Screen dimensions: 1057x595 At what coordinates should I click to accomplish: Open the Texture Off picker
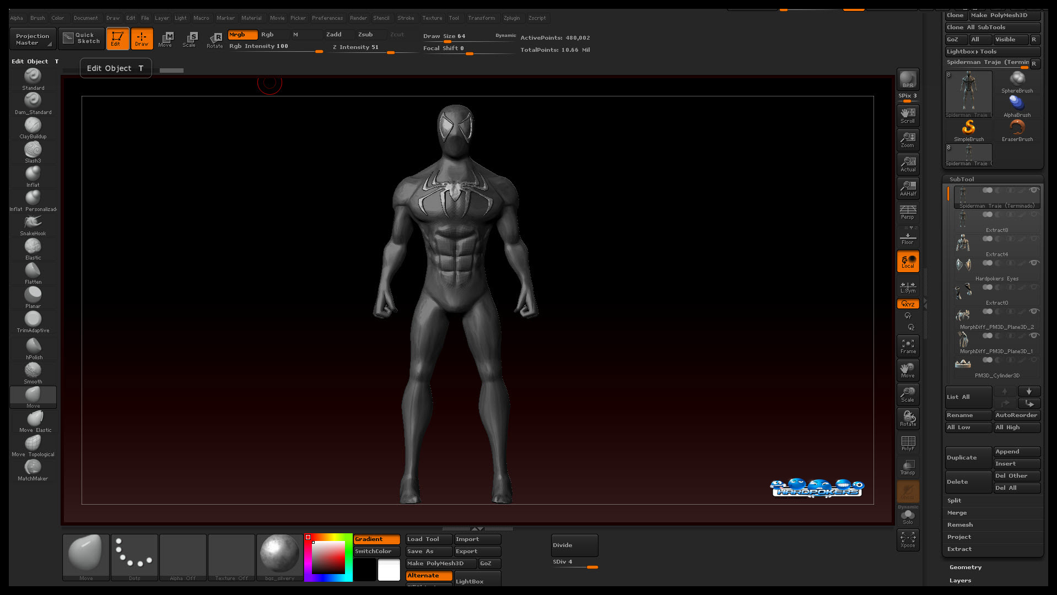pos(231,557)
